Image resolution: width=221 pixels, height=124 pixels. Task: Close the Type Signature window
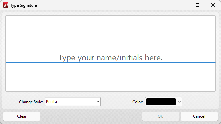[213, 5]
